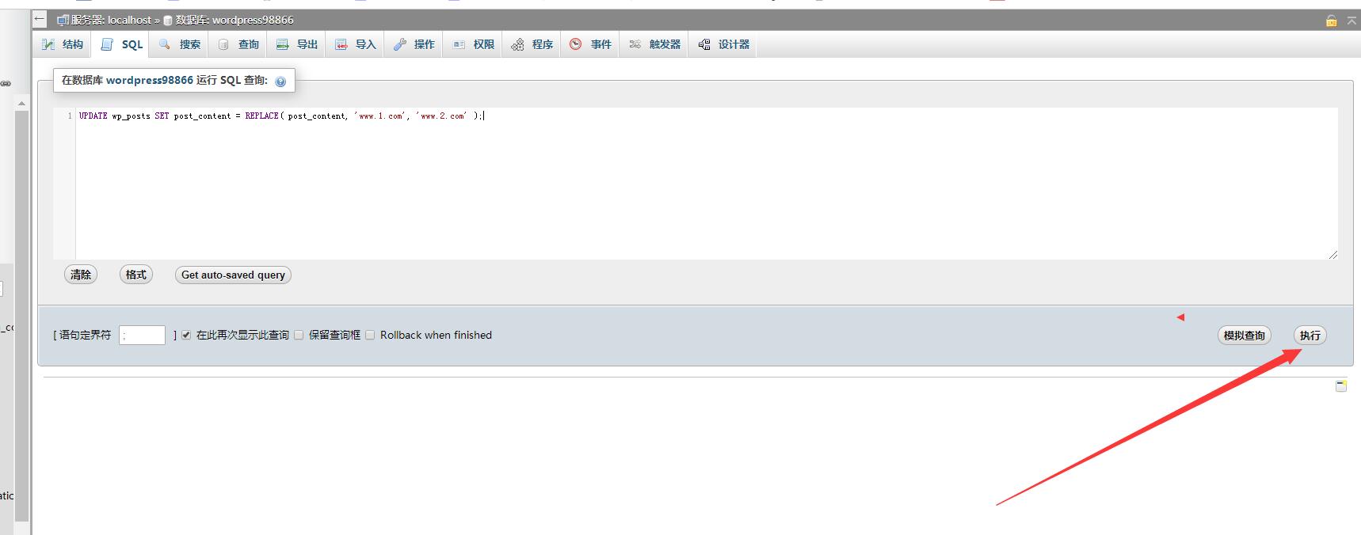Image resolution: width=1361 pixels, height=535 pixels.
Task: Click the left panel link chain icon
Action: click(6, 83)
